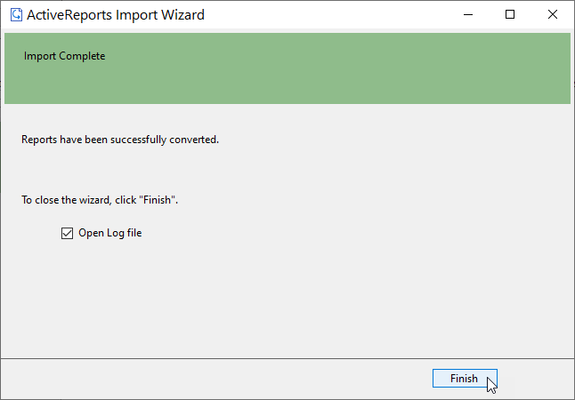
Task: Click the "Import Complete" heading
Action: click(65, 56)
